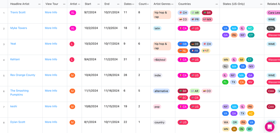Open Kehlani artist link
Screen dimensions: 280x133
point(15,59)
